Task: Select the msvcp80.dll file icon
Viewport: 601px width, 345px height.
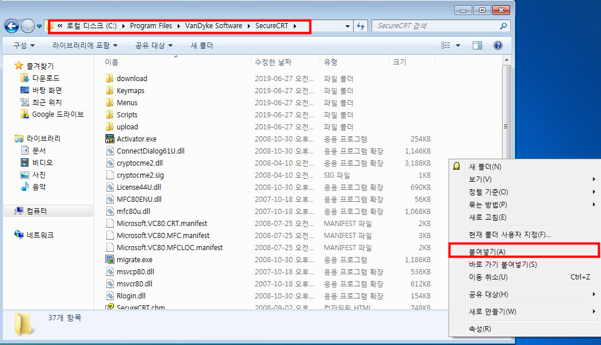Action: 110,272
